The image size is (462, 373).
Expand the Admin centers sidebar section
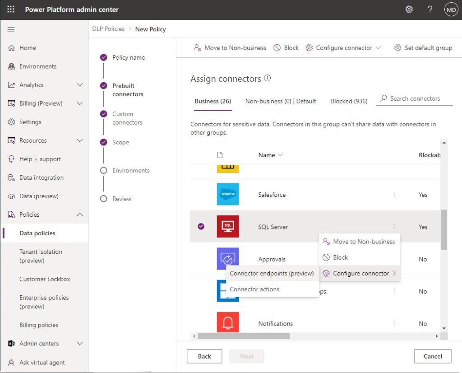[x=79, y=343]
